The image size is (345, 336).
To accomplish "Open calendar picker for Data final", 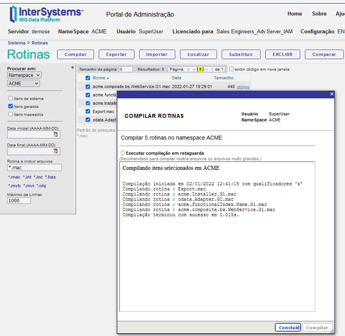I will tap(55, 151).
